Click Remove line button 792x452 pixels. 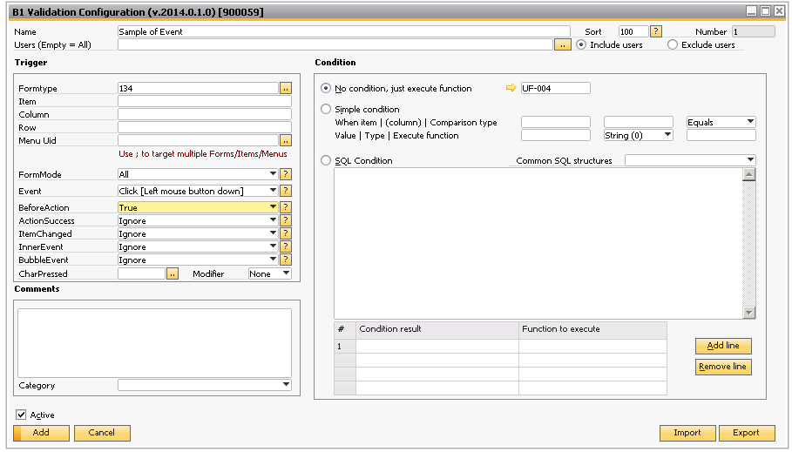[723, 367]
